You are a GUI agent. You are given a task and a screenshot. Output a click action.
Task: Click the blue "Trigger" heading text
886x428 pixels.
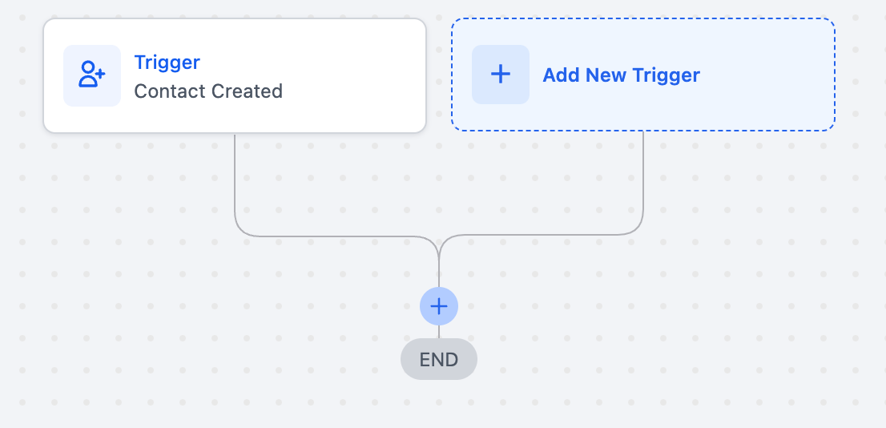pos(167,63)
